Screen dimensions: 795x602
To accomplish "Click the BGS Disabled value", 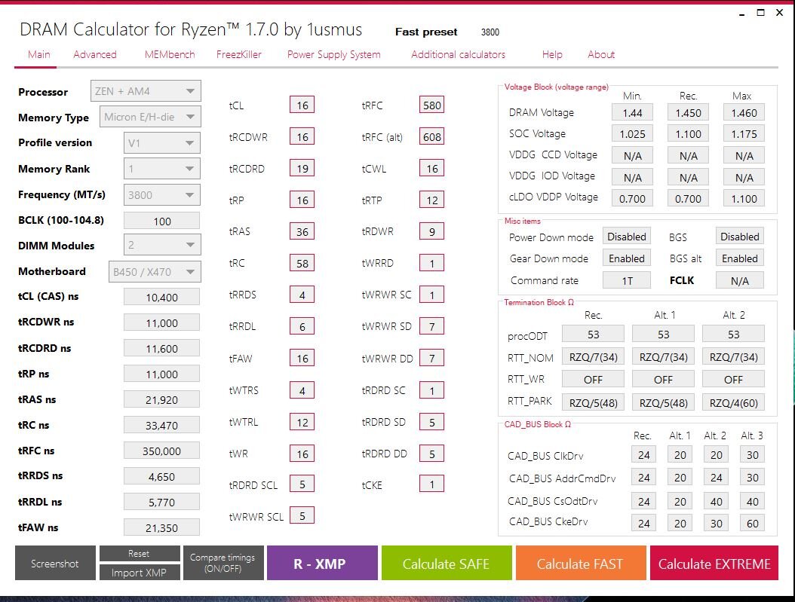I will tap(740, 237).
